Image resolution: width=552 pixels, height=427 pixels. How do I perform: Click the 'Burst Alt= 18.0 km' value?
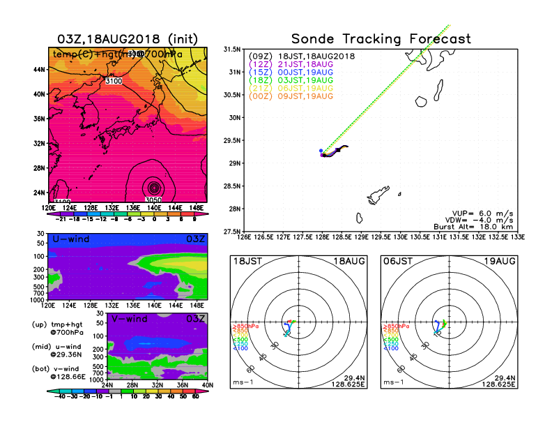[x=473, y=227]
